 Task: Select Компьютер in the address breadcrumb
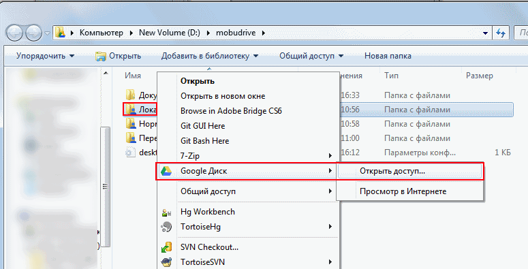[x=101, y=33]
